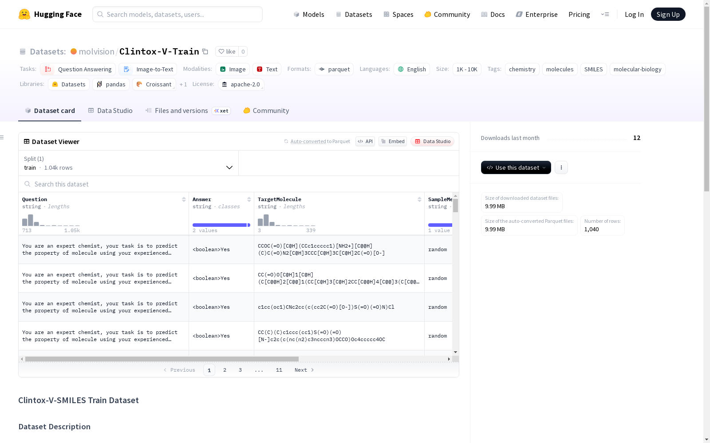Click the Clintox-V-Train dataset title
The image size is (710, 443).
click(159, 51)
